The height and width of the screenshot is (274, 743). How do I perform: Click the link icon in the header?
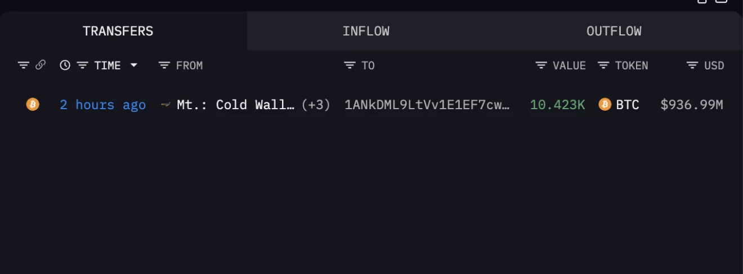tap(41, 65)
